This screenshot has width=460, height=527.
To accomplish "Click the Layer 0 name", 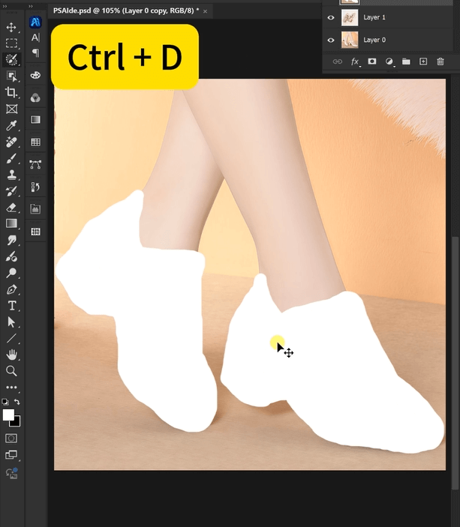I will (374, 40).
